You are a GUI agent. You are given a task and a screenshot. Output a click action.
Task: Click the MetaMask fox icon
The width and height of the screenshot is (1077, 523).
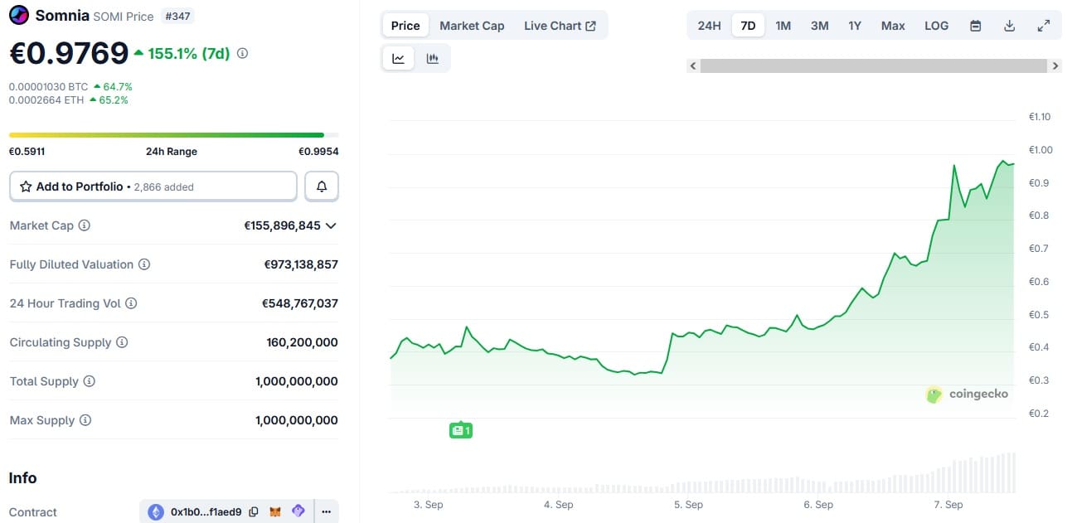[275, 512]
